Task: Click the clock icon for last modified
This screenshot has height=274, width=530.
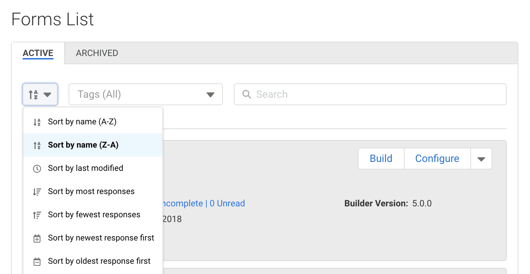Action: coord(37,168)
